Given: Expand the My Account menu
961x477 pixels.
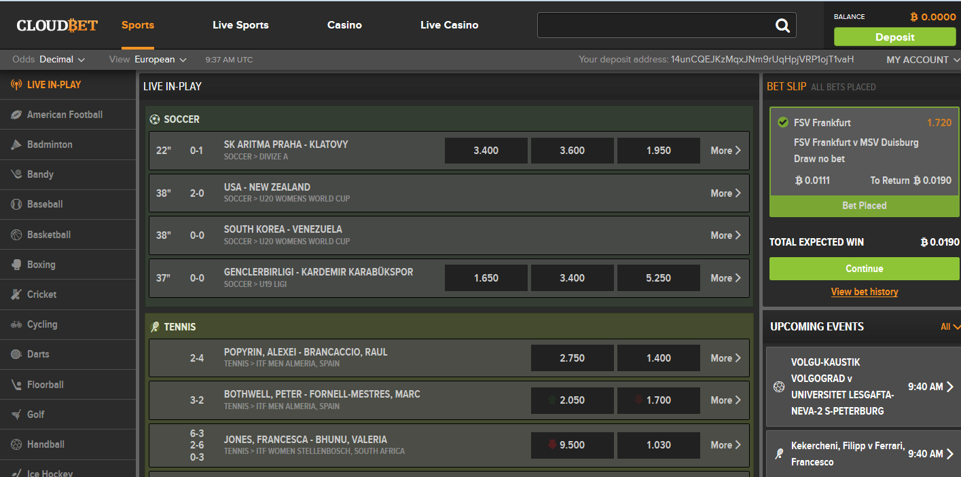Looking at the screenshot, I should pos(922,60).
